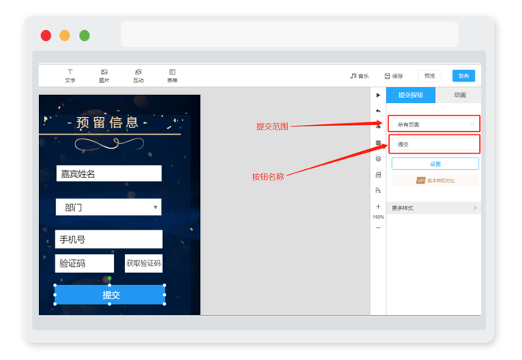The height and width of the screenshot is (360, 522).
Task: Click the green rotation handle above 提交
Action: pyautogui.click(x=109, y=278)
